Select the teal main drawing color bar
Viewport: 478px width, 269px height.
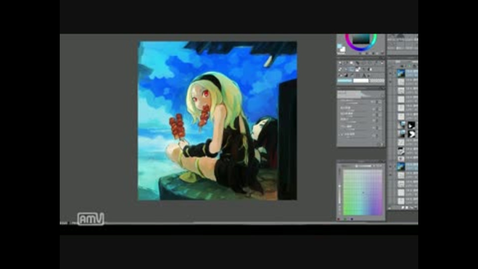click(345, 80)
